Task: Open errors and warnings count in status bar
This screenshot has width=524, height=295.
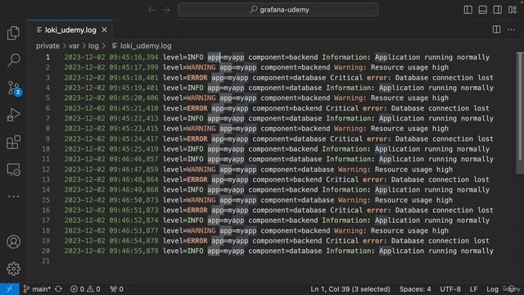Action: 85,289
